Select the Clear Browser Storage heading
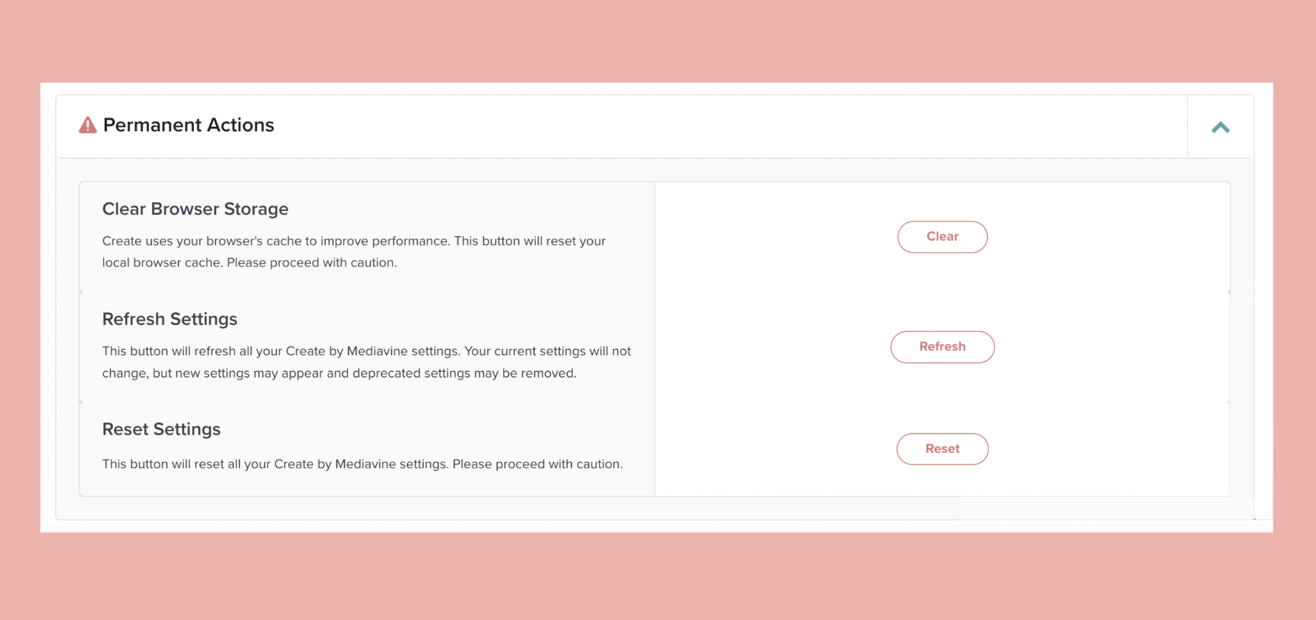Screen dimensions: 1316x620 195,209
